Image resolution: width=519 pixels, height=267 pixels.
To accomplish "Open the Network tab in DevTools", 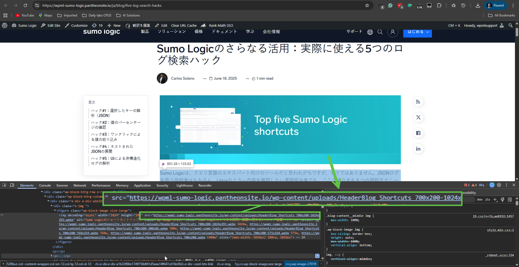I will click(x=80, y=185).
